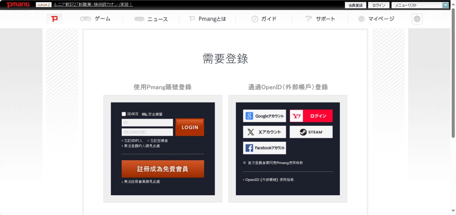Select the Facebookアカウント login option

tap(264, 148)
